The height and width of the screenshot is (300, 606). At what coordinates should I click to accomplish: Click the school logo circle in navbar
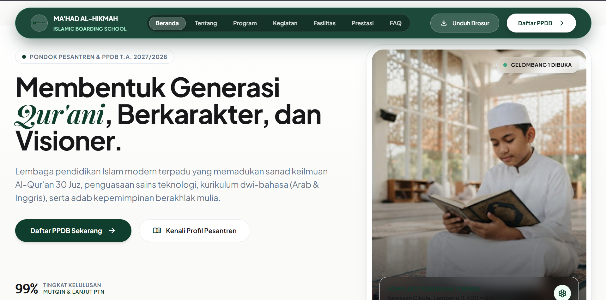point(39,23)
